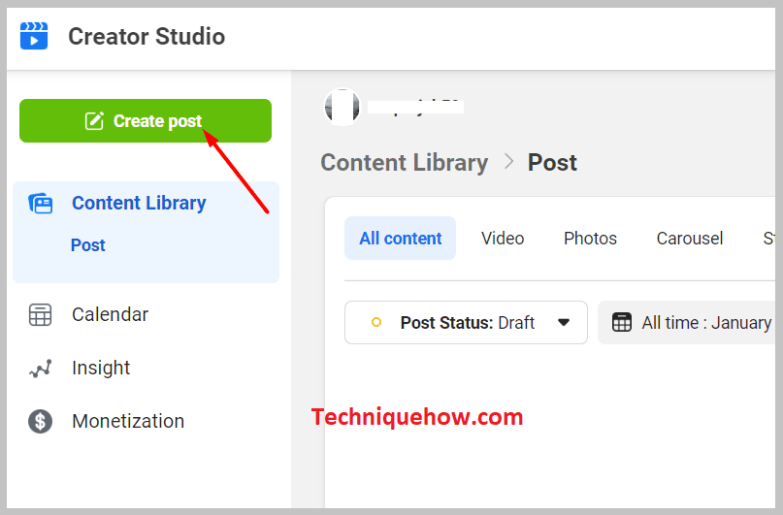The width and height of the screenshot is (783, 515).
Task: Click the page profile avatar
Action: point(343,107)
